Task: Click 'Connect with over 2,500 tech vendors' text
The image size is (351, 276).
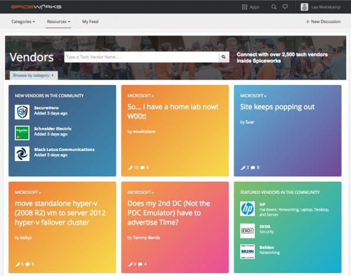Action: 282,58
